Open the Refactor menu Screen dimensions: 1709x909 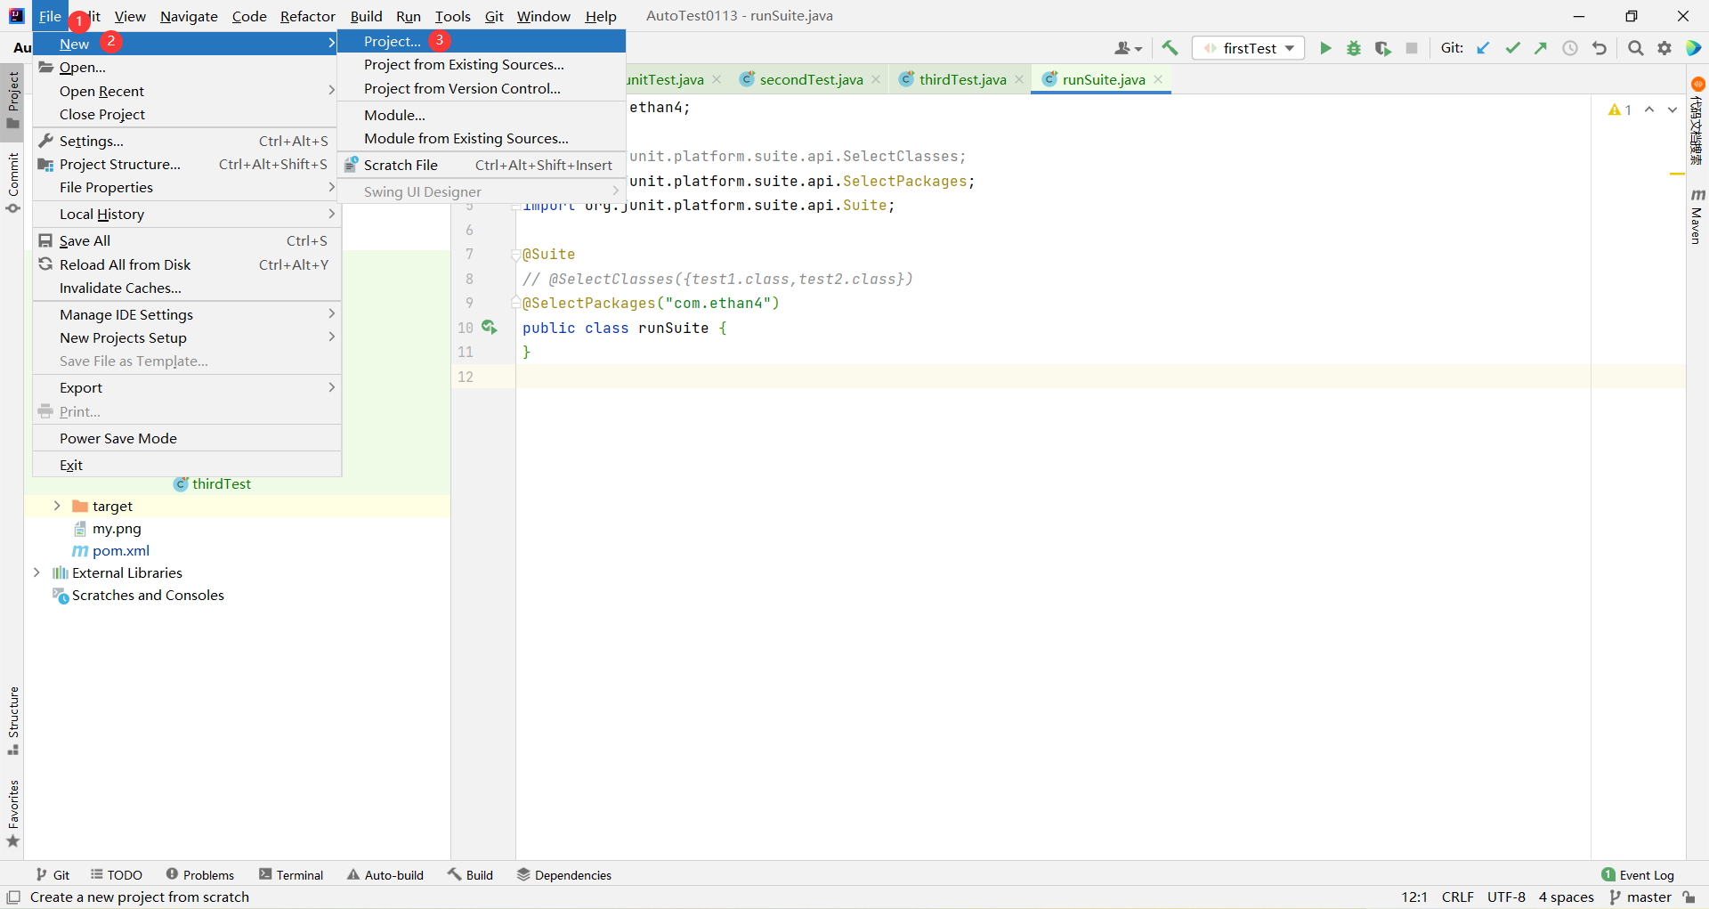(307, 16)
